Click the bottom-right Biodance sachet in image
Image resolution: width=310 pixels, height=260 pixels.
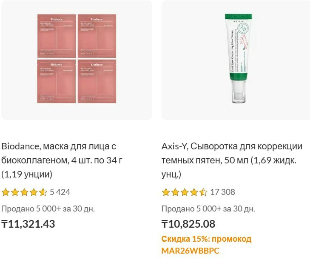click(97, 81)
